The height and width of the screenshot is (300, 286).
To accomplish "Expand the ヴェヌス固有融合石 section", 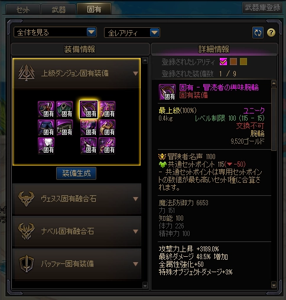I will tap(77, 199).
